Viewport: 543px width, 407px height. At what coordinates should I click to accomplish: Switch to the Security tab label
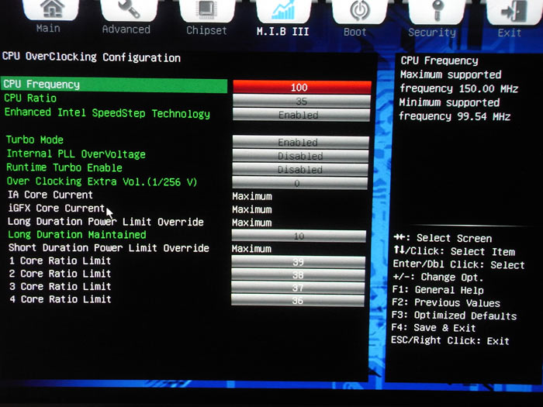click(432, 33)
